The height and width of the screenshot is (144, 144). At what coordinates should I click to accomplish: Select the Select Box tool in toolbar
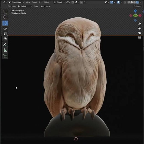point(5,12)
